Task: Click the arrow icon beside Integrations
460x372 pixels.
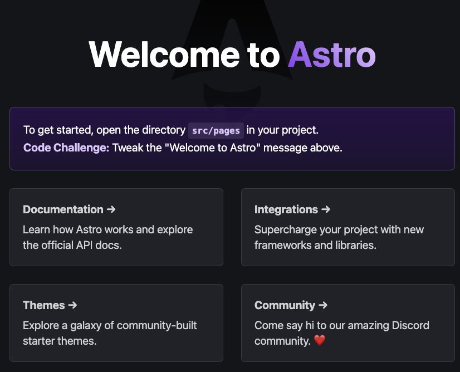Action: [327, 209]
